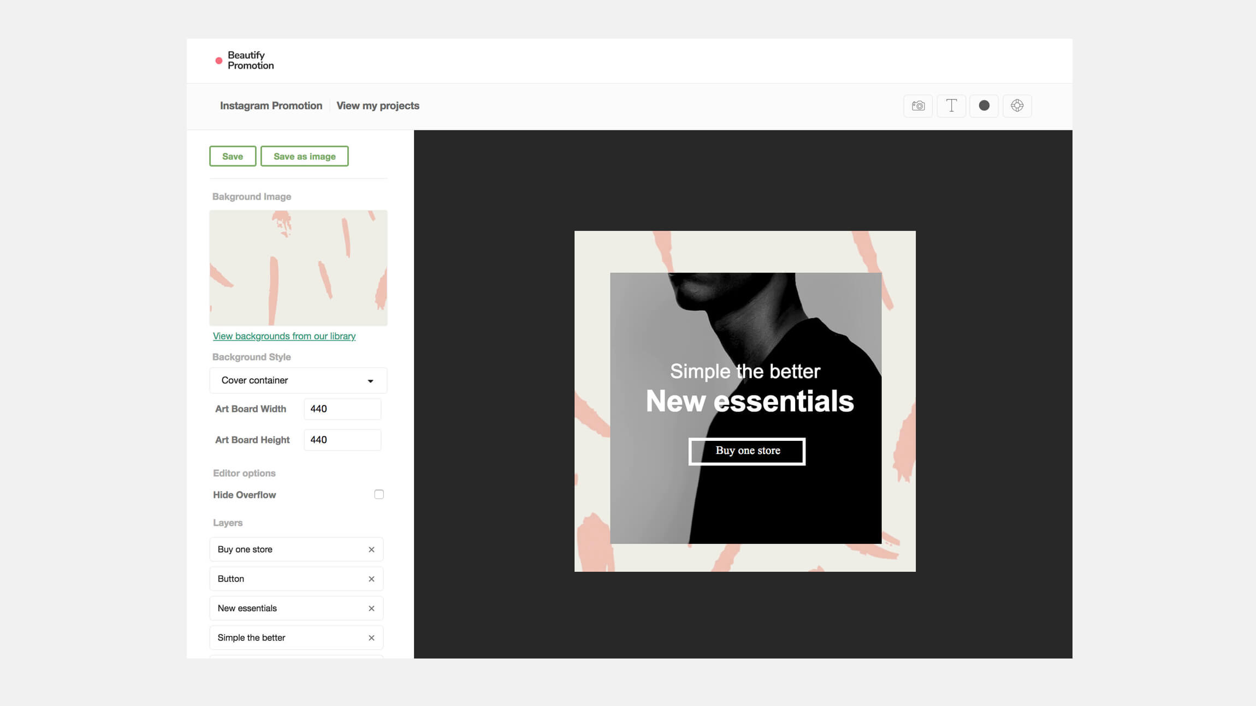The height and width of the screenshot is (706, 1256).
Task: Select the Text tool icon
Action: pyautogui.click(x=951, y=106)
